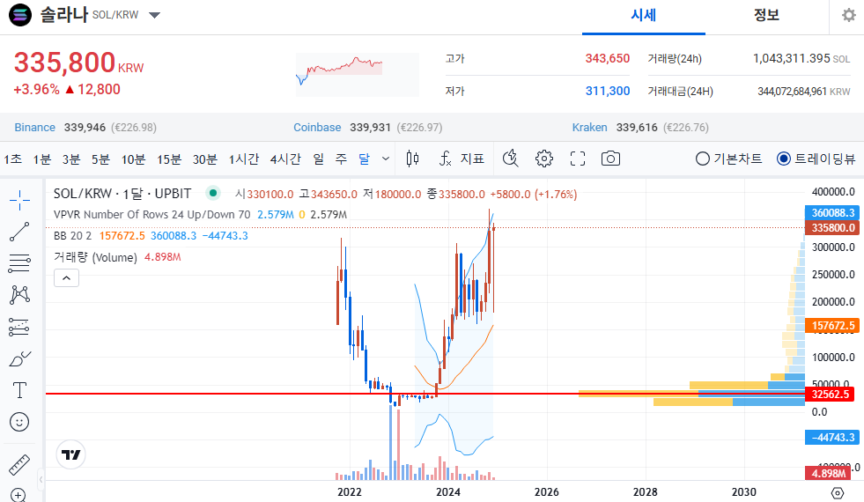Click the zoom in tool
The width and height of the screenshot is (864, 502).
tap(18, 495)
